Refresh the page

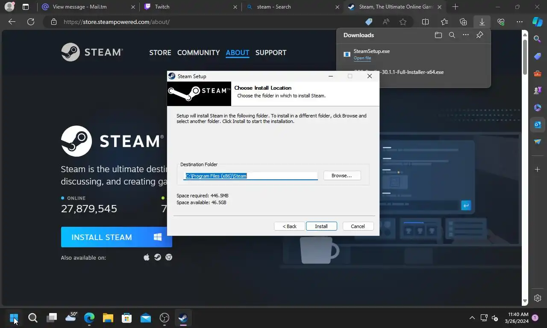click(x=31, y=22)
